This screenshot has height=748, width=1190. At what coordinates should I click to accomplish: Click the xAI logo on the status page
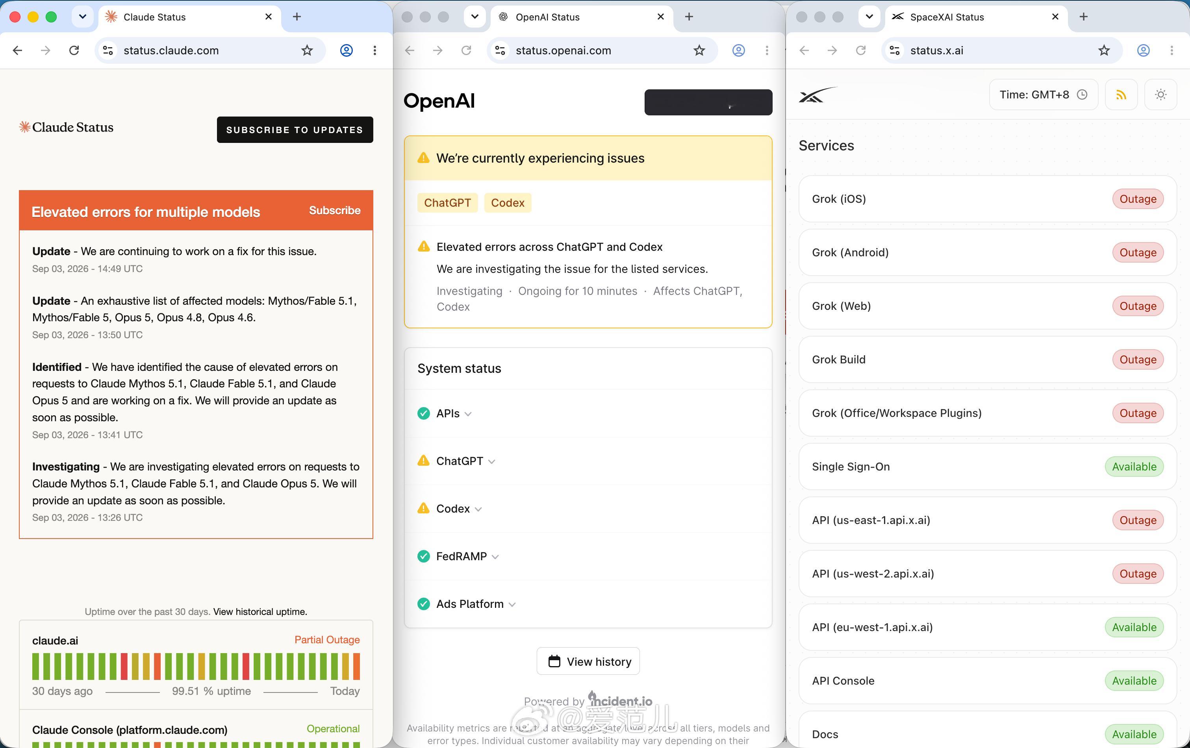pyautogui.click(x=818, y=94)
